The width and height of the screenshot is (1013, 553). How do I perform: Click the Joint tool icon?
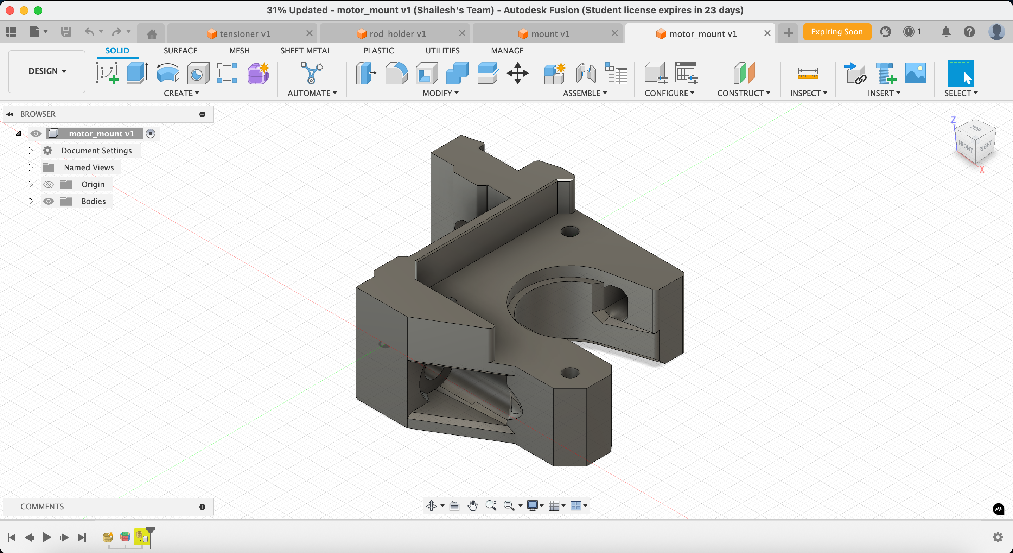pos(586,73)
